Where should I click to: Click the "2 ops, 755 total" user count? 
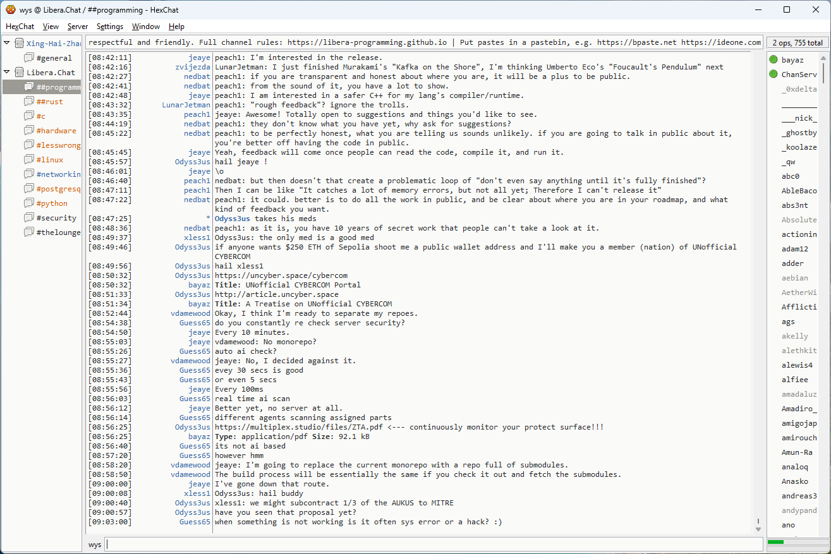(x=798, y=43)
